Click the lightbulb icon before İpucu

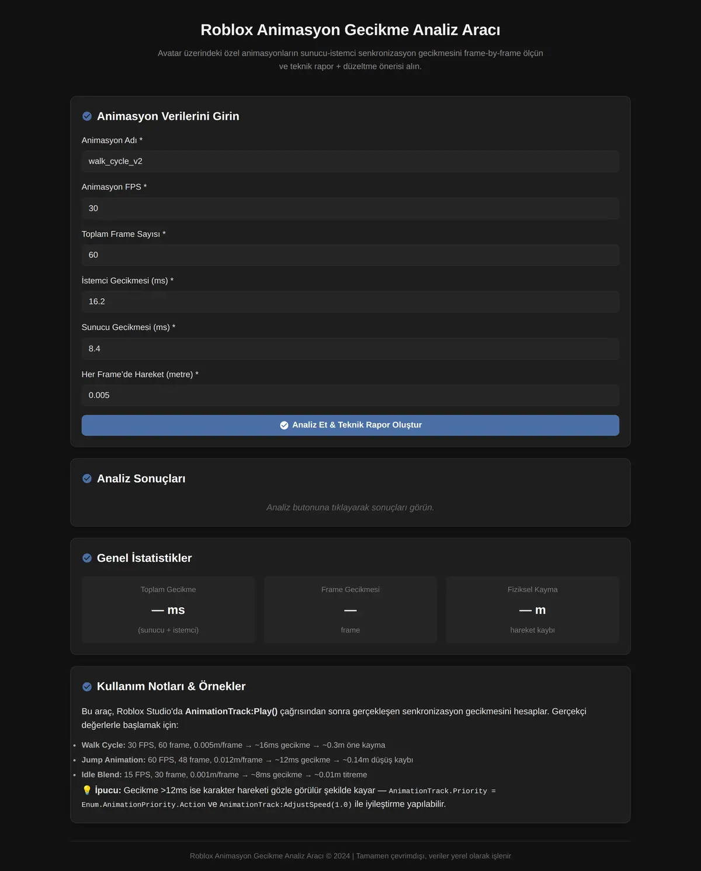pyautogui.click(x=87, y=790)
